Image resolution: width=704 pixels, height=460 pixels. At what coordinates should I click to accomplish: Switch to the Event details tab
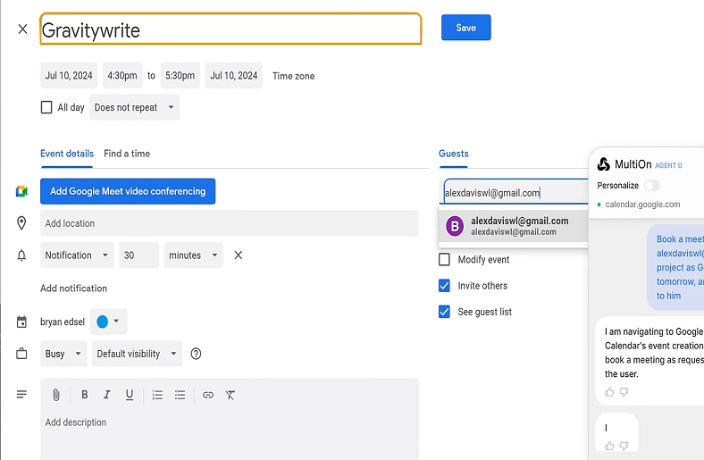point(67,154)
